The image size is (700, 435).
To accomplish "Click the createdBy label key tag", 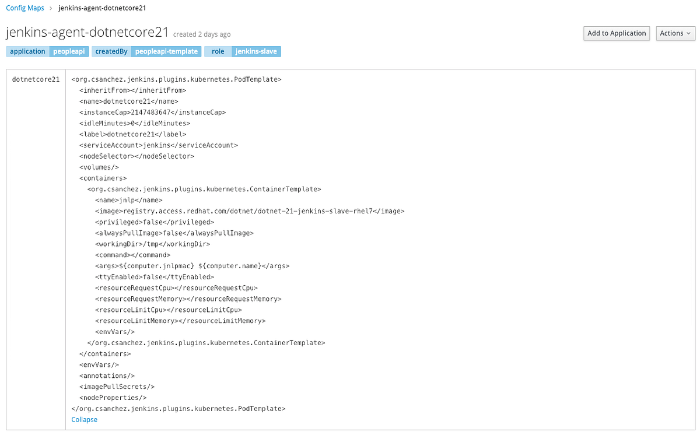I will [111, 51].
